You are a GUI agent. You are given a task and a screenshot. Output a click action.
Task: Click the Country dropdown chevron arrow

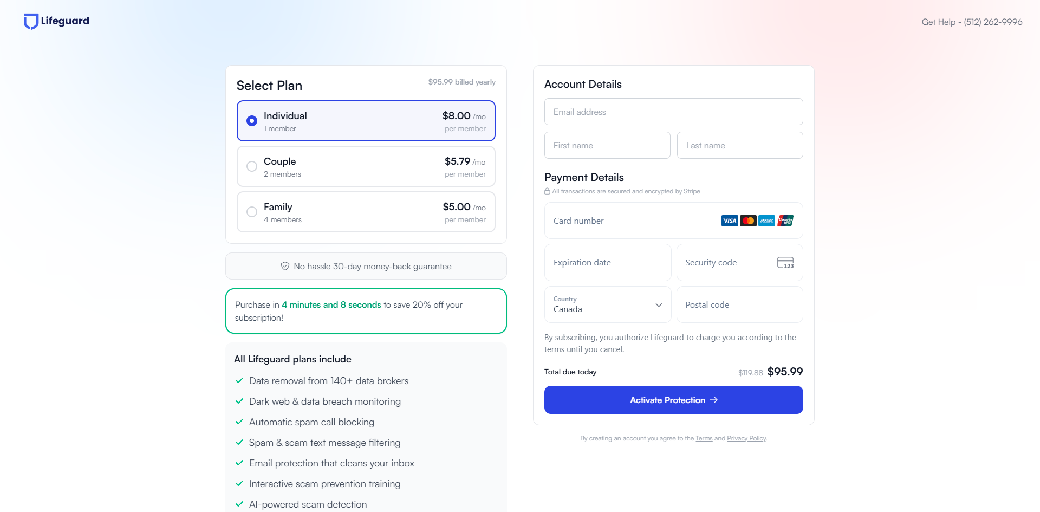[659, 305]
